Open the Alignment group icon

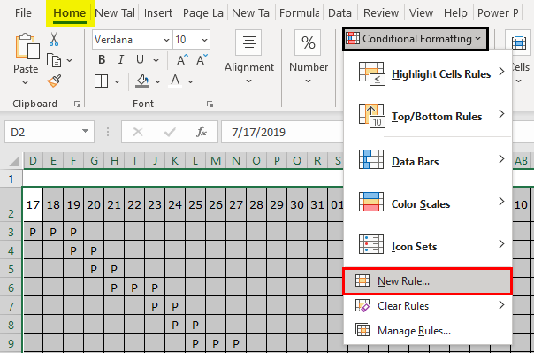[248, 42]
